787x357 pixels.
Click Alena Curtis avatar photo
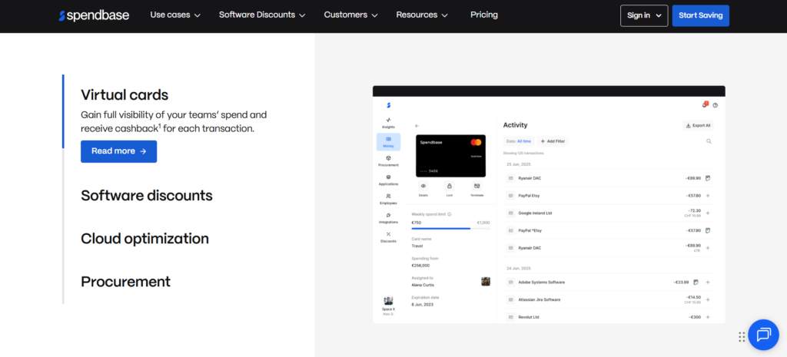[486, 282]
